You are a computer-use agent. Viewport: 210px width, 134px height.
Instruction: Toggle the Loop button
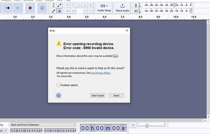point(42,8)
